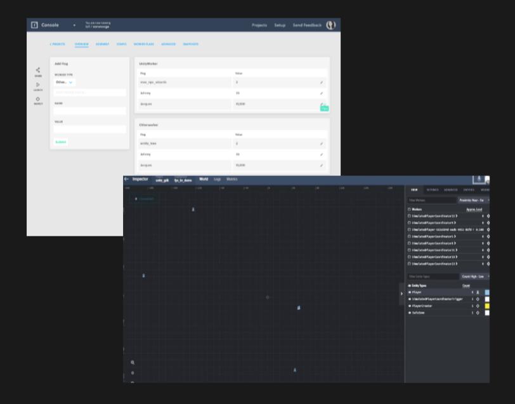Check the second SimulatedPlayerCoordinator worker checkbox
Screen dimensions: 515x404
pyautogui.click(x=409, y=223)
